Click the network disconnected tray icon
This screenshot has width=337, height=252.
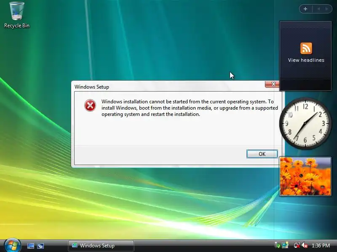(x=297, y=245)
